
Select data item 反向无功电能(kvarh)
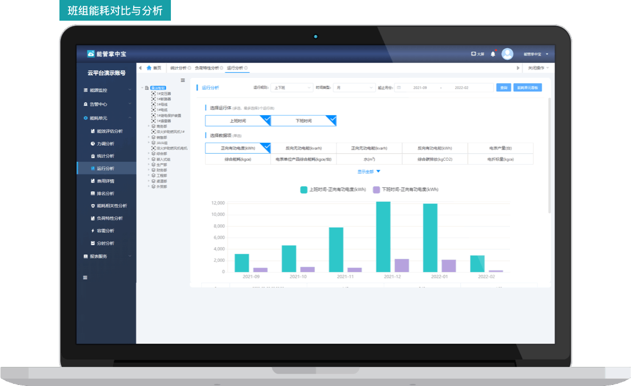tap(304, 148)
